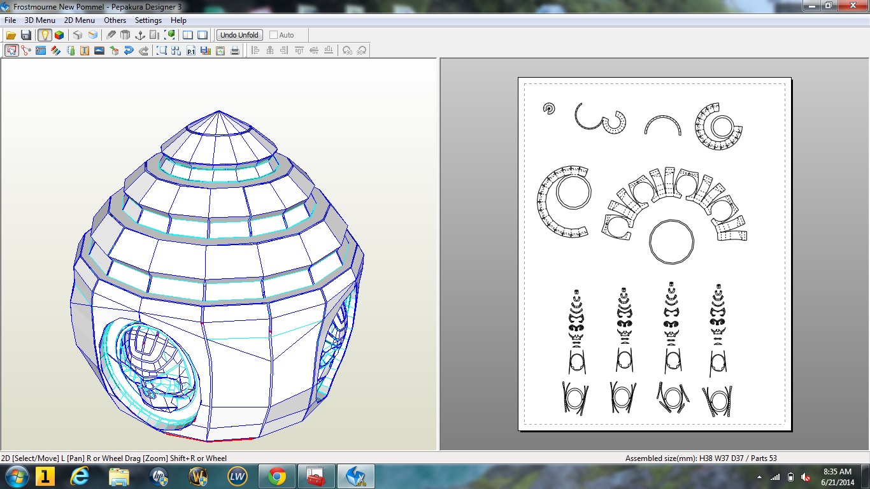Click the Print printer icon

tap(235, 50)
